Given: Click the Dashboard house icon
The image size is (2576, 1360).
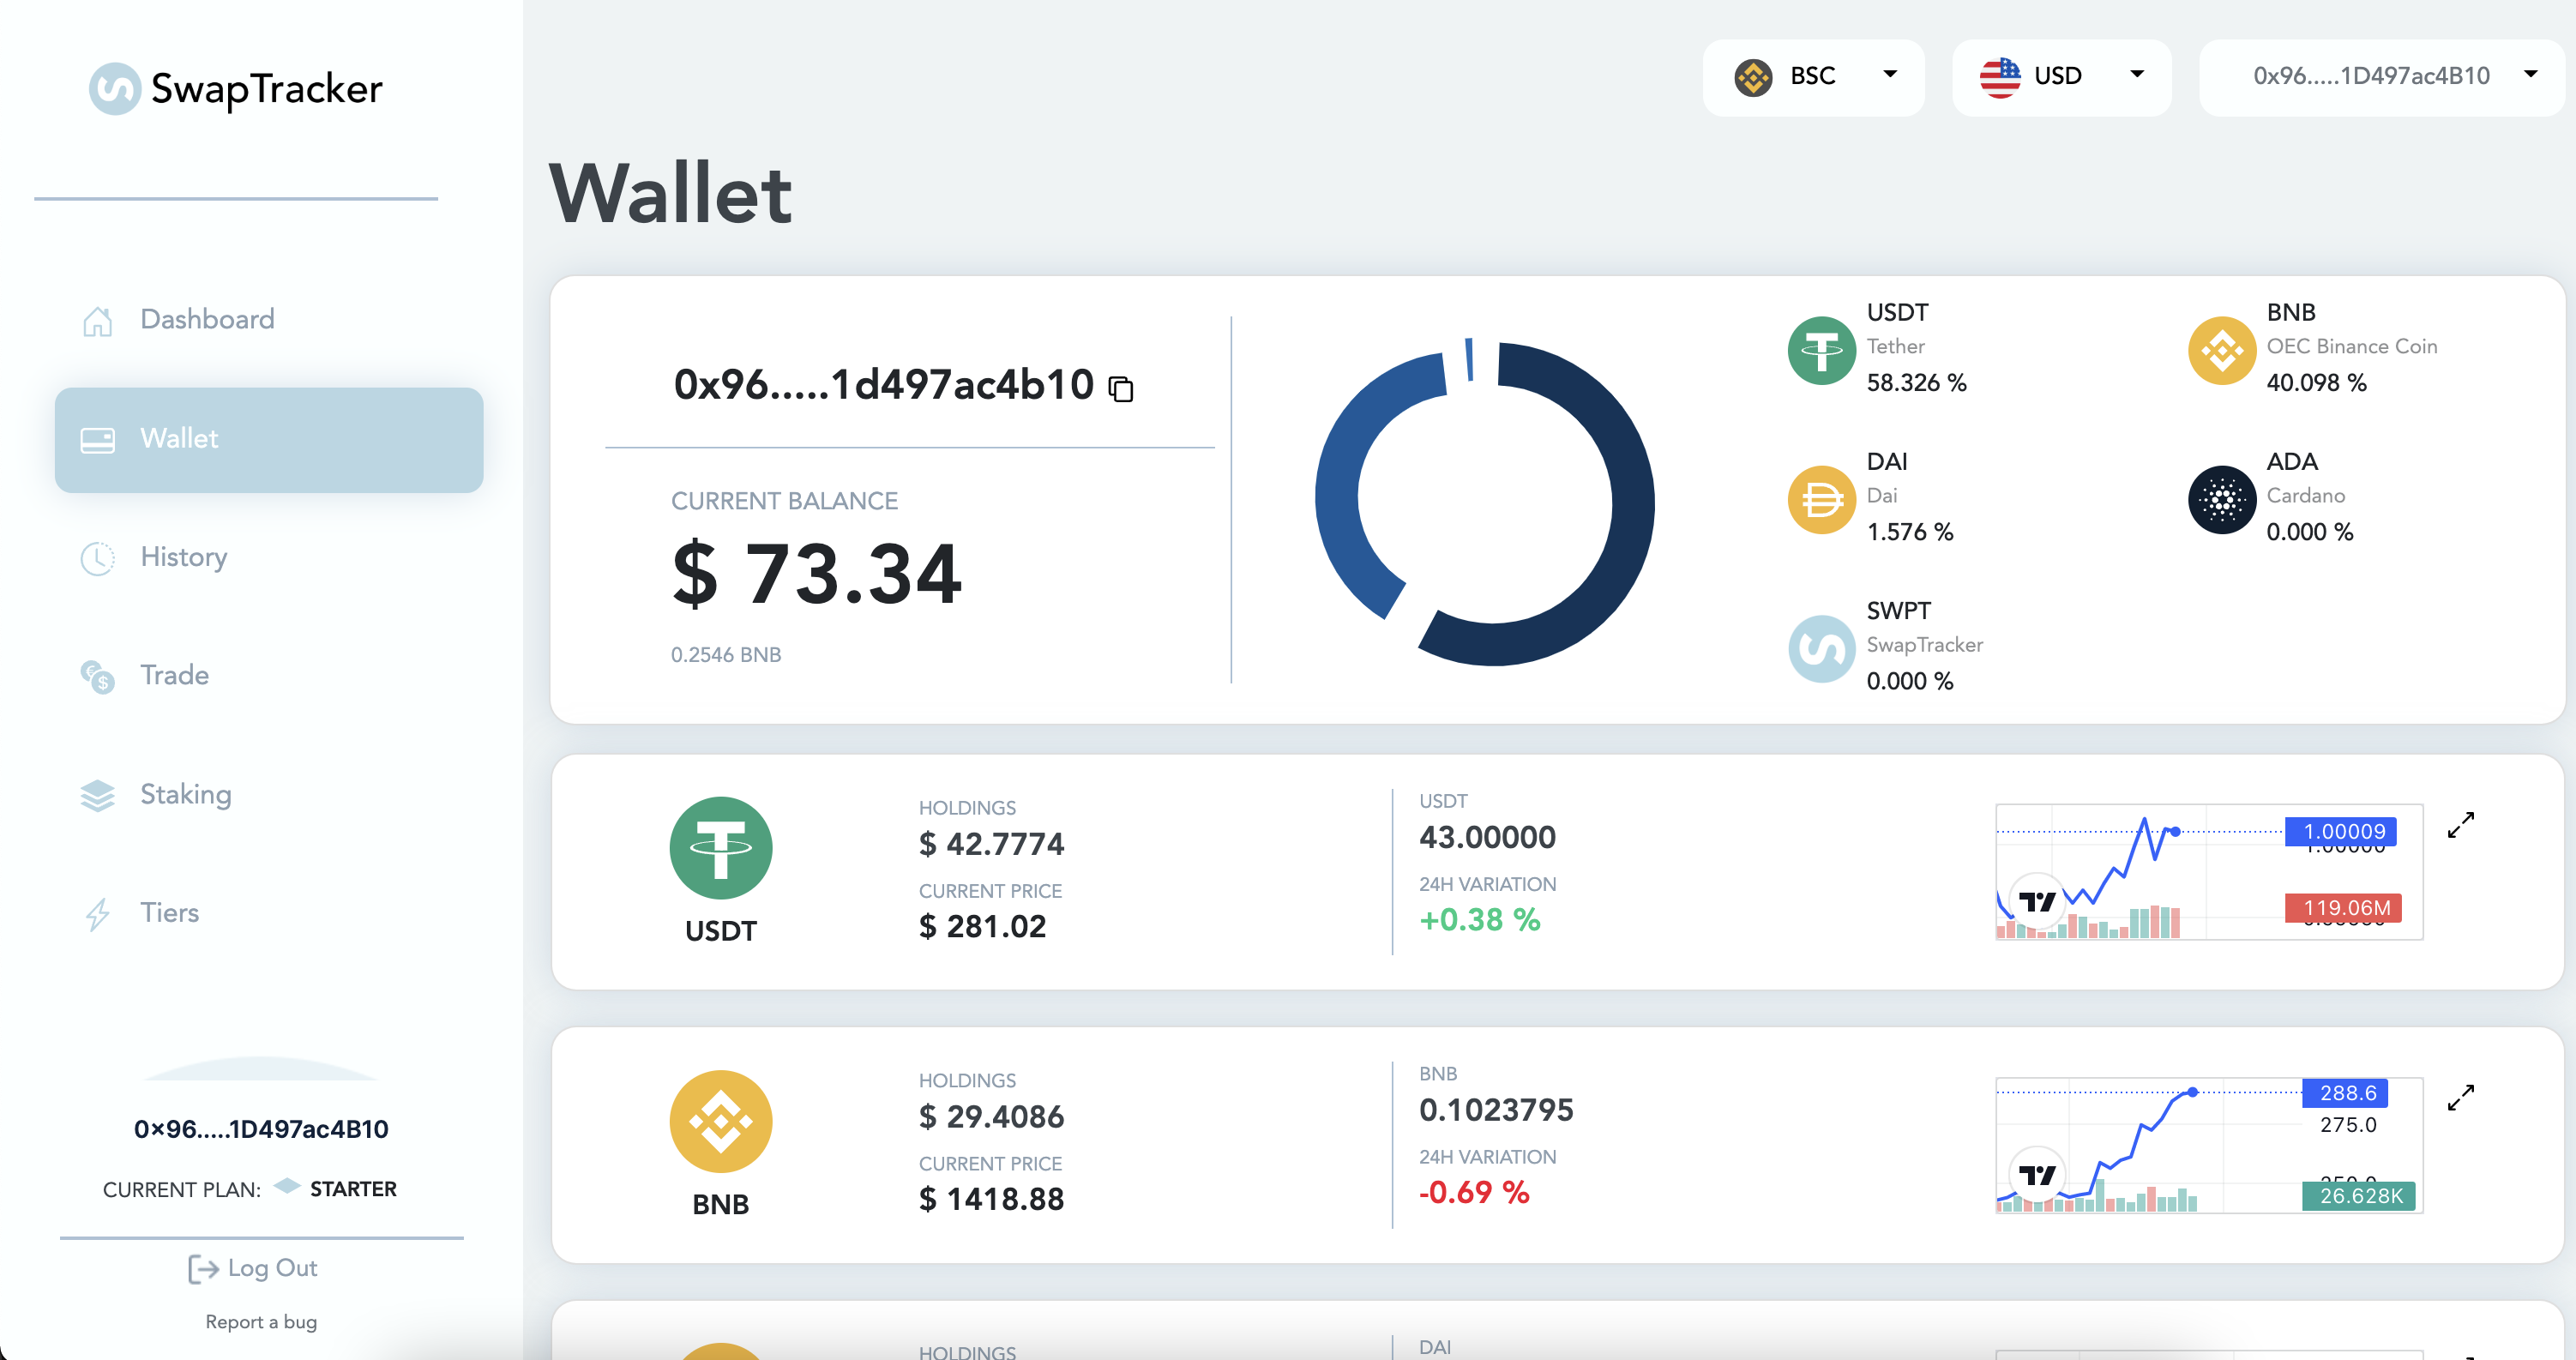Looking at the screenshot, I should (x=97, y=321).
